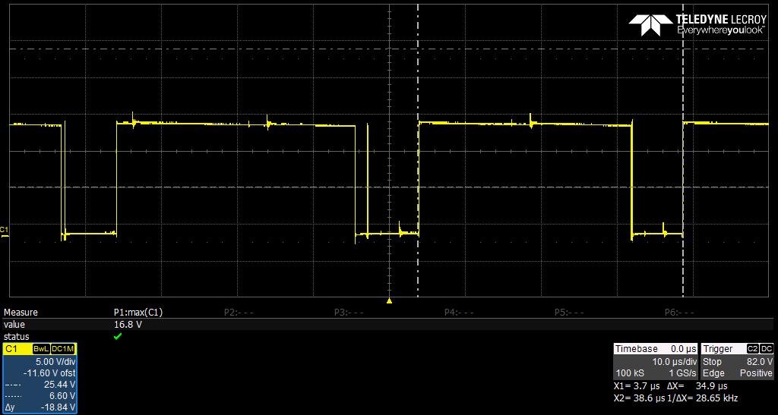Click the Measure table header label
The width and height of the screenshot is (778, 415).
coord(21,313)
